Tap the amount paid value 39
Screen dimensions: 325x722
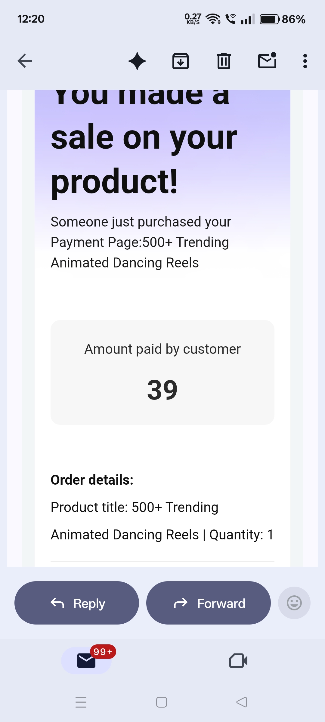(162, 390)
